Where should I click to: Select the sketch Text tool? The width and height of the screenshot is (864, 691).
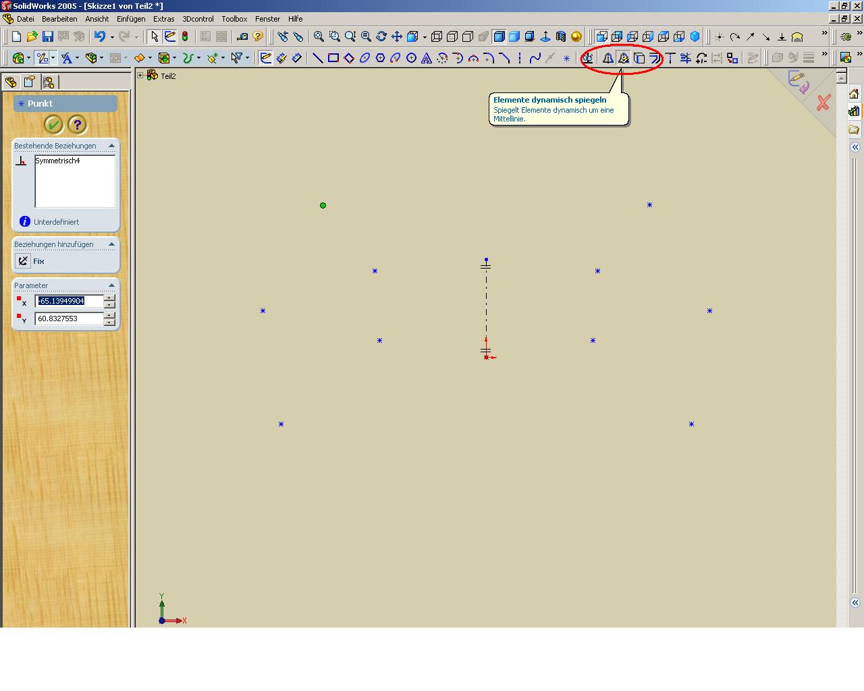point(427,58)
